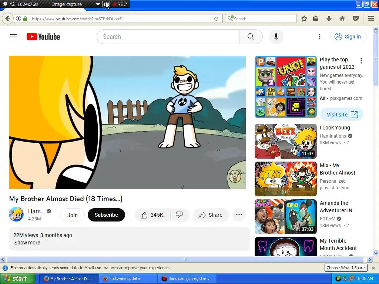Focus the YouTube Search input field

click(x=168, y=37)
